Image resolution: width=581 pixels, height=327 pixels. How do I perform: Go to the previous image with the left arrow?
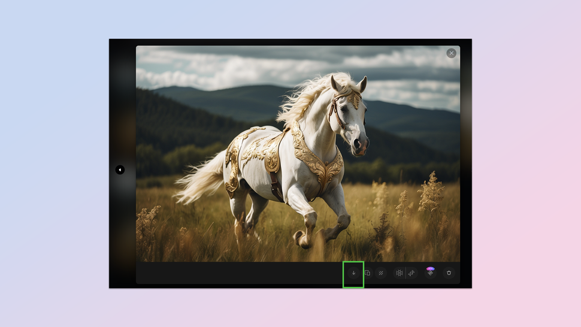coord(120,169)
